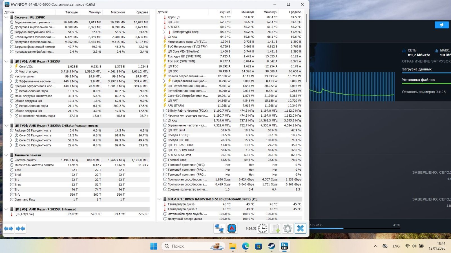Click Установка файлов in the Steam window
Image resolution: width=451 pixels, height=253 pixels.
point(418,80)
